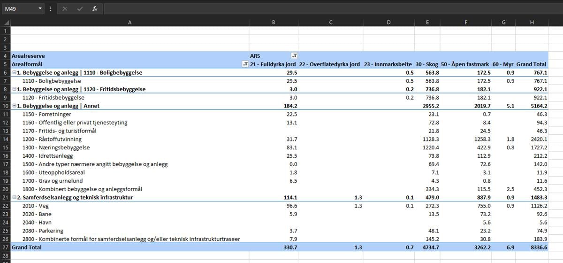Click the Select All corner triangle
The image size is (563, 263).
[x=7, y=22]
